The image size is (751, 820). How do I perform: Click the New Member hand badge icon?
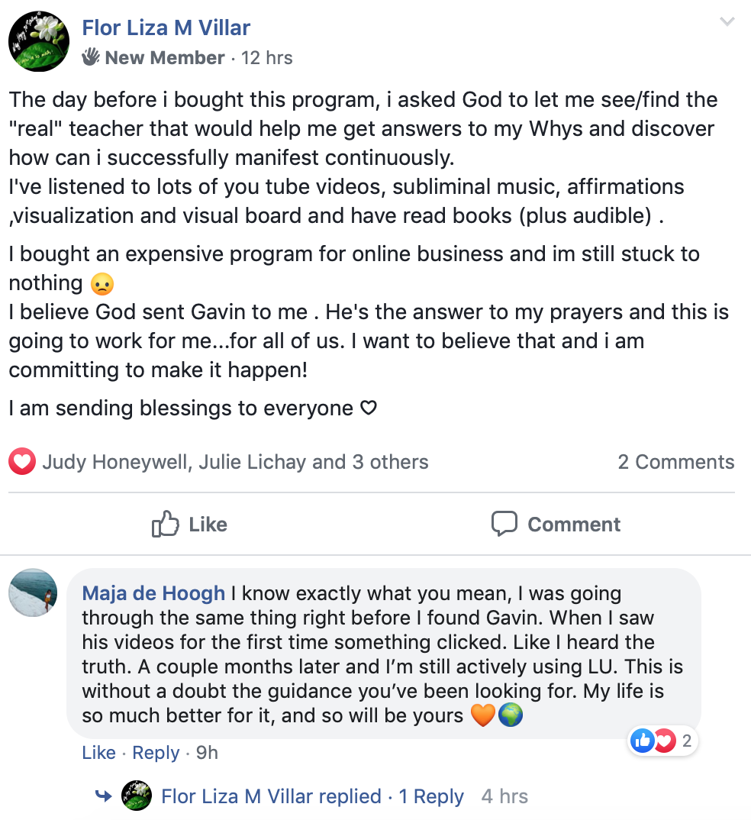pyautogui.click(x=92, y=56)
